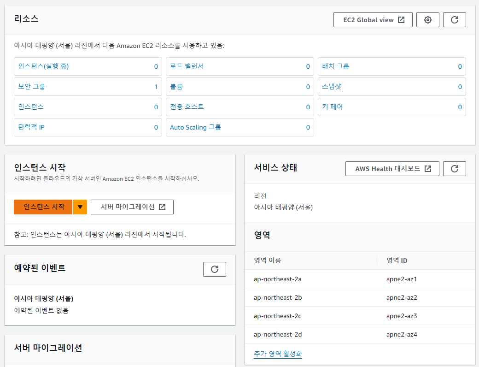Select ap-northeast-2d zone name
Screen dimensions: 479x367
[278, 334]
